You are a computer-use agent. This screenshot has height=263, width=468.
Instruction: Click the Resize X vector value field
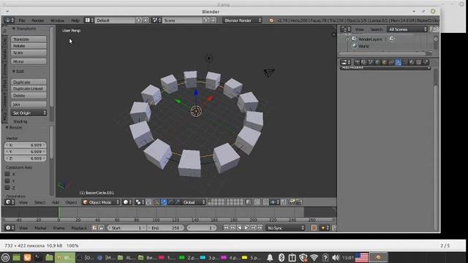click(x=26, y=145)
